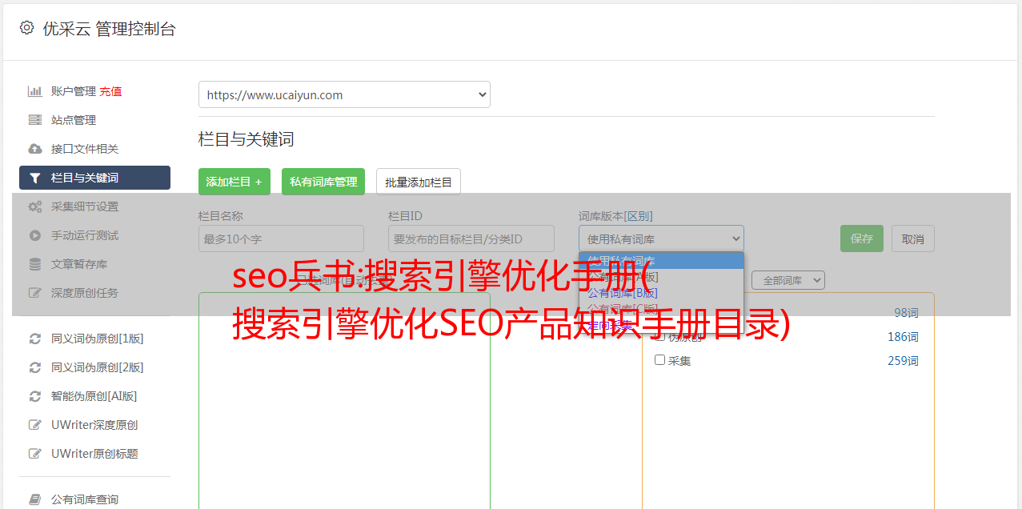Choose 公有词库[B版] option in the list
1022x509 pixels.
[x=661, y=292]
